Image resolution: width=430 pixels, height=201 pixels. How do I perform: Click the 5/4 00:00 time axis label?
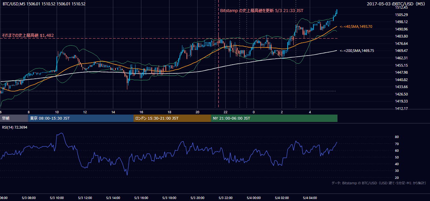253,198
